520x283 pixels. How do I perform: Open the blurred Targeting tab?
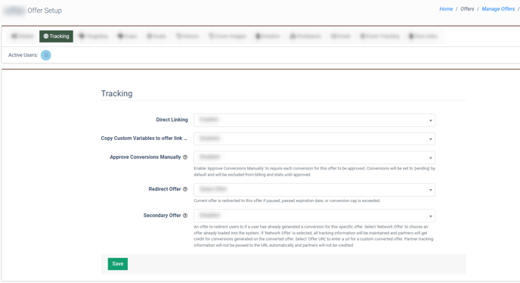coord(94,36)
